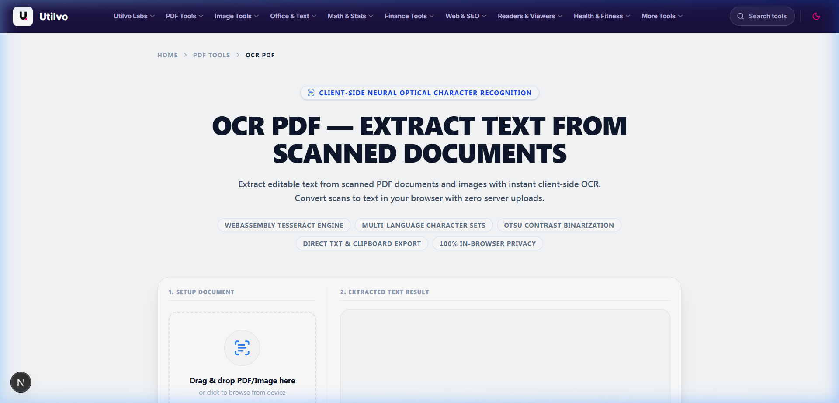This screenshot has height=403, width=839.
Task: Open the Office & Text dropdown
Action: (293, 16)
